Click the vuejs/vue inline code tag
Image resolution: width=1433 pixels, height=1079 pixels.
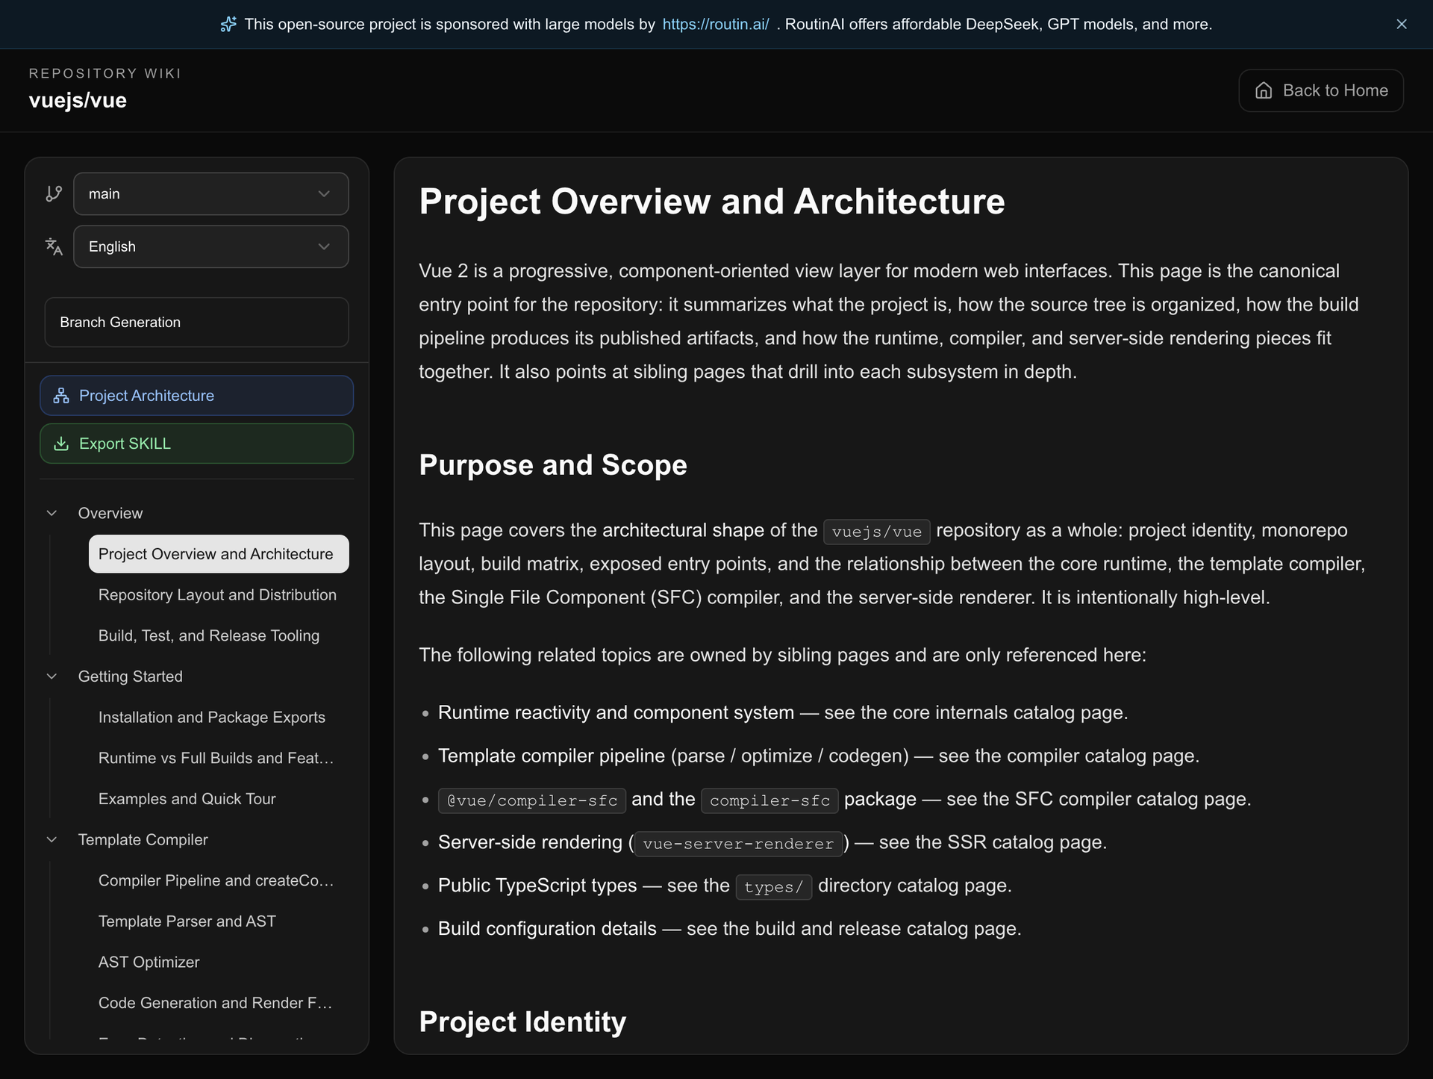[x=877, y=532]
